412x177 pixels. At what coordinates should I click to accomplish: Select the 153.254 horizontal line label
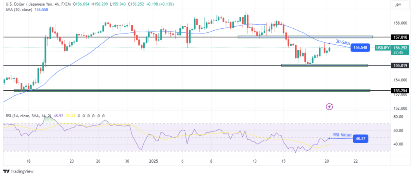(x=400, y=90)
